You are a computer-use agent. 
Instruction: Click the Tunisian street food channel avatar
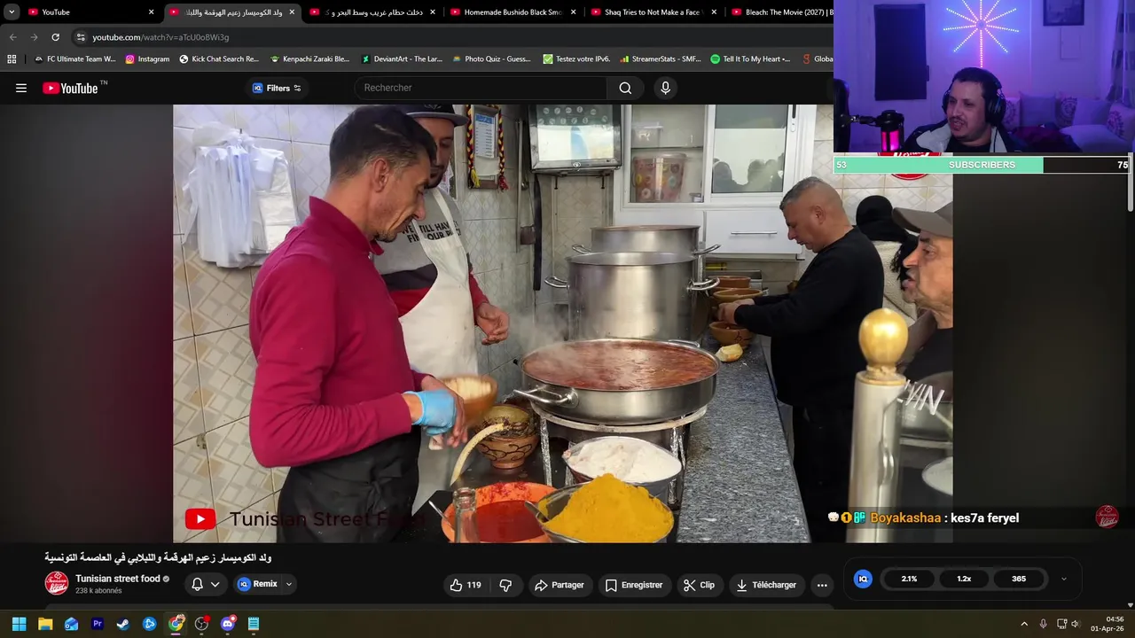click(57, 583)
